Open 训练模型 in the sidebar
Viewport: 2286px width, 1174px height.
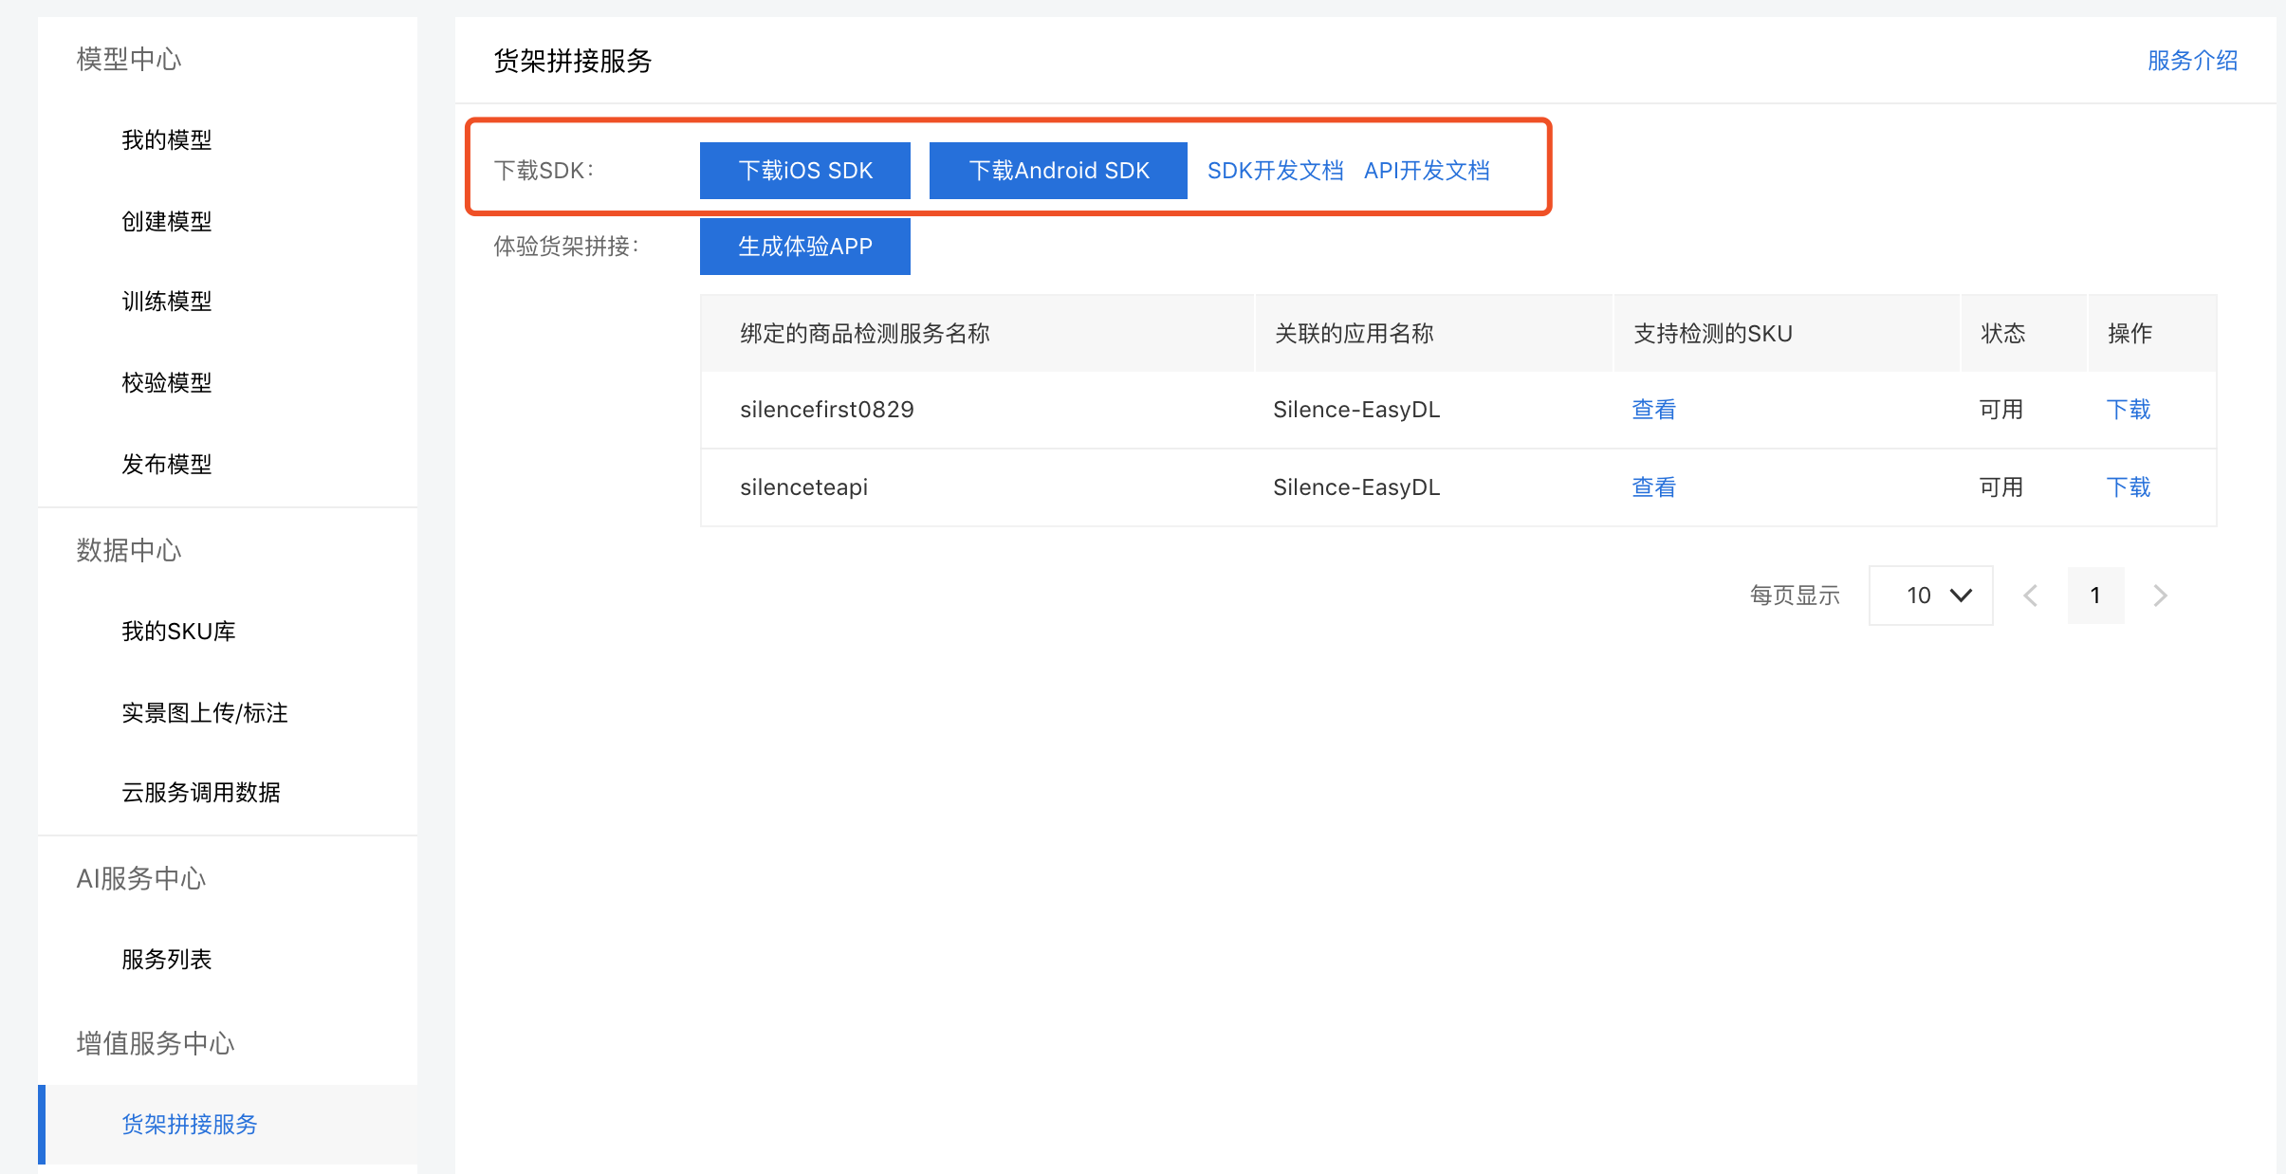pyautogui.click(x=167, y=302)
